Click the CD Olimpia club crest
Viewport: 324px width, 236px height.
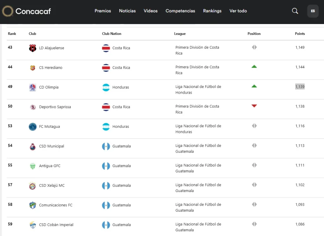click(33, 87)
